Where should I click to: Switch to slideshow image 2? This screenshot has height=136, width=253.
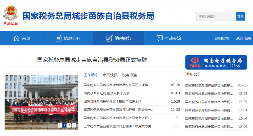(x=64, y=125)
